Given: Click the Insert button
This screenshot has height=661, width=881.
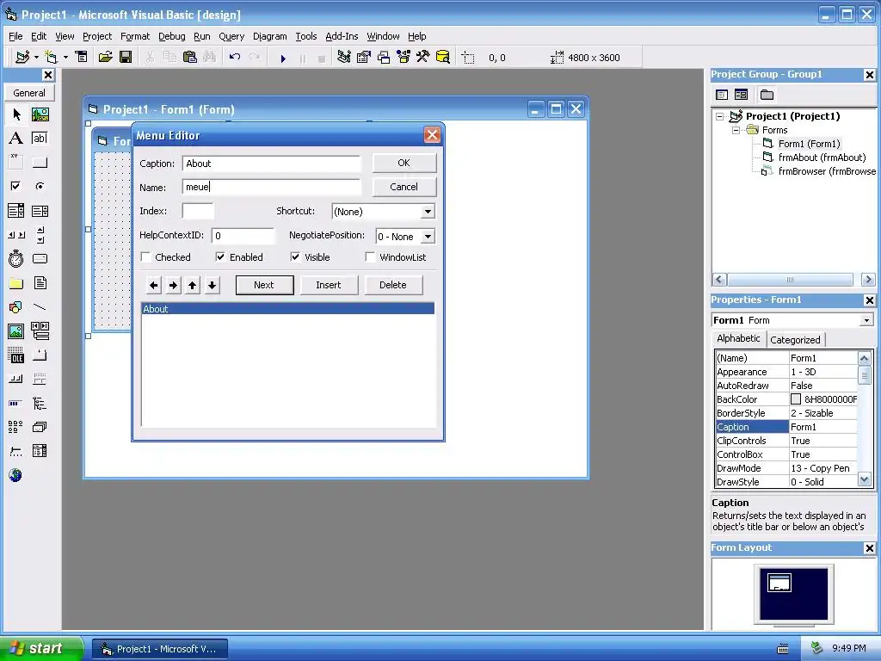Looking at the screenshot, I should [x=329, y=285].
